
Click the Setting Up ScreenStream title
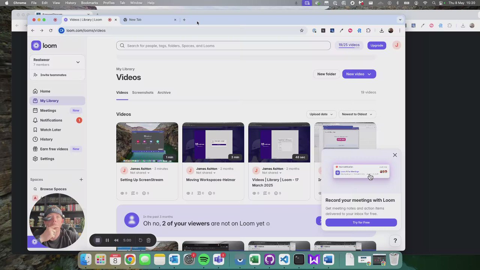(x=142, y=180)
